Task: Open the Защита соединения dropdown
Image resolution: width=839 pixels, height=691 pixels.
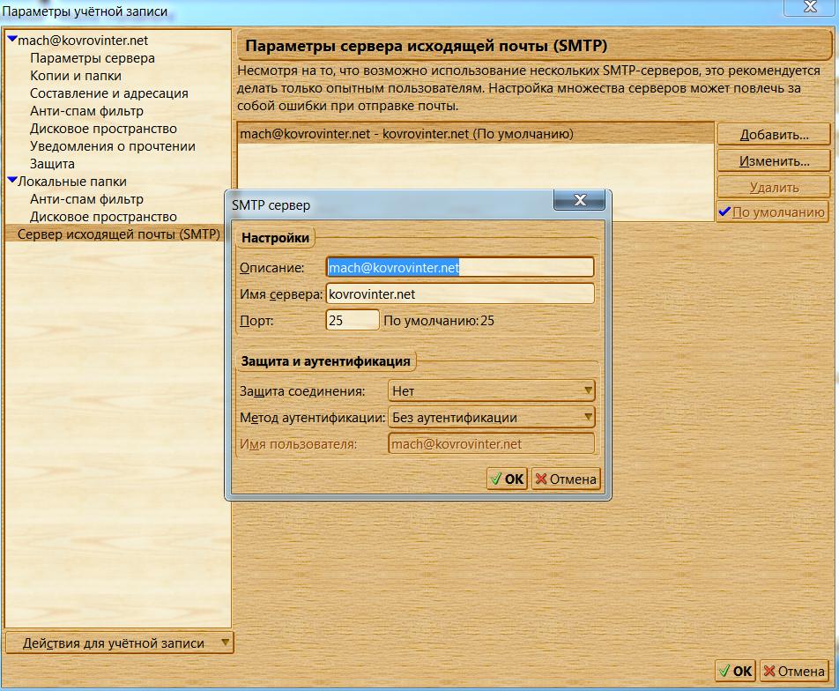Action: click(x=492, y=390)
